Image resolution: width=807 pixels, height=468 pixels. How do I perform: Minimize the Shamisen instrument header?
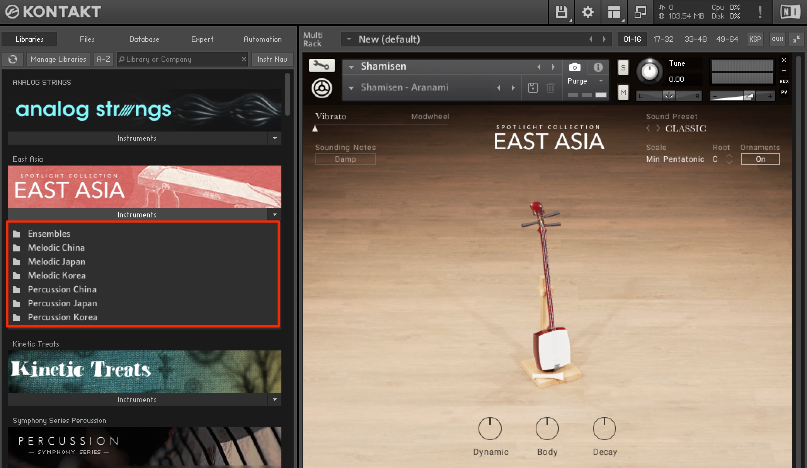[x=784, y=71]
